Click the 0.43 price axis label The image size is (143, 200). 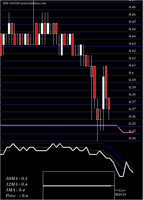(132, 43)
